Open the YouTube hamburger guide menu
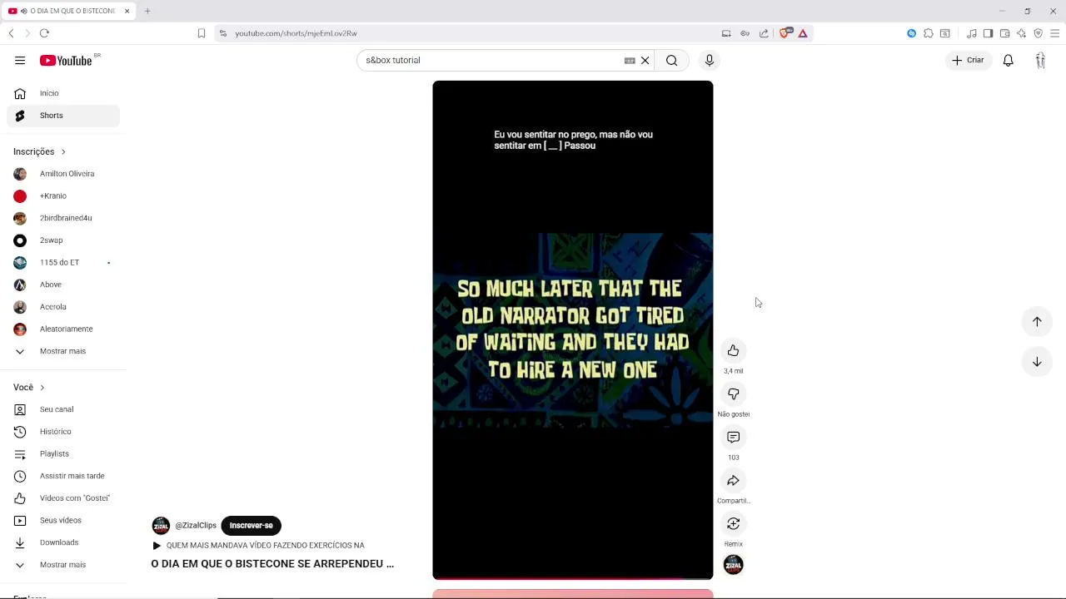 (20, 60)
